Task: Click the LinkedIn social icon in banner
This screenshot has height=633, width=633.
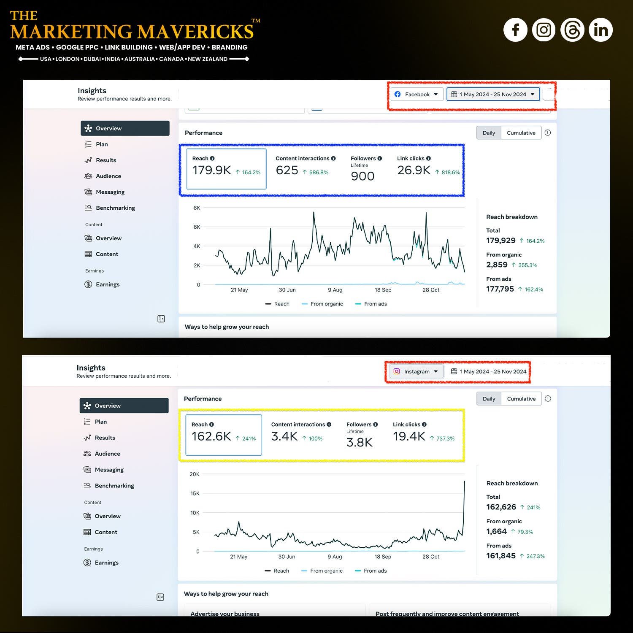Action: 601,30
